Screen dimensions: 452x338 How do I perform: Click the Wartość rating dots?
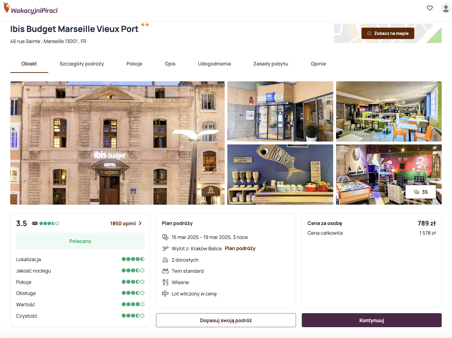point(133,304)
